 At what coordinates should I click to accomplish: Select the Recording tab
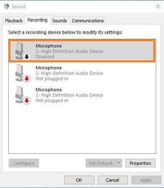[37, 20]
